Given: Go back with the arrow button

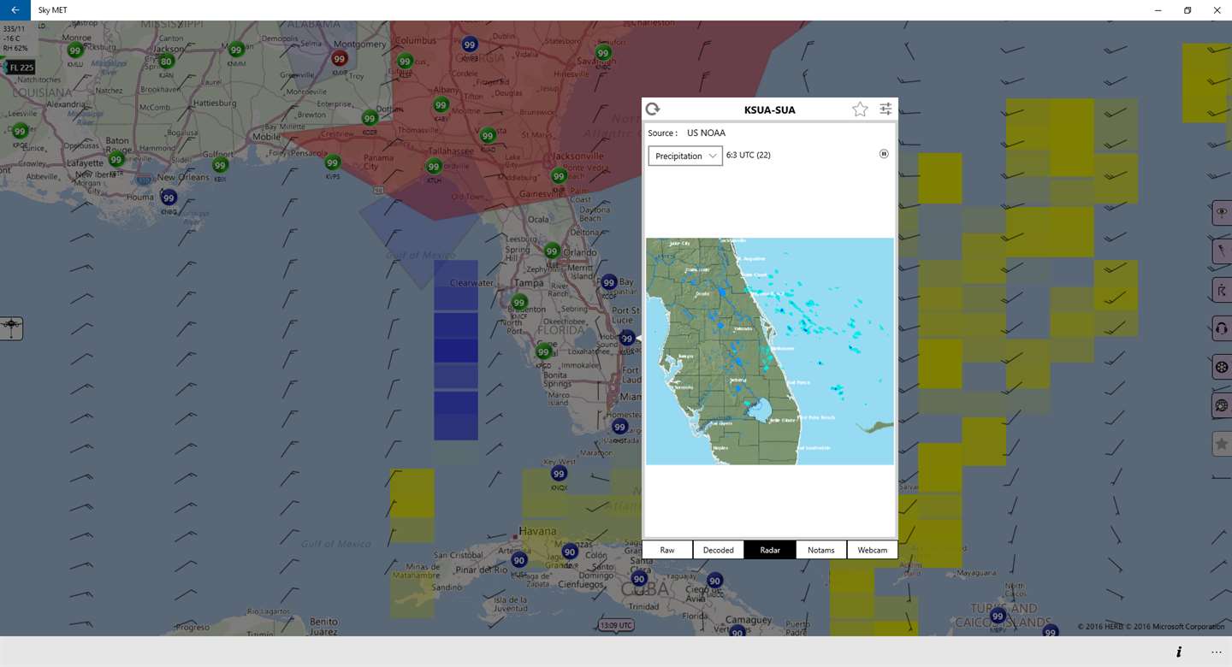Looking at the screenshot, I should tap(15, 10).
